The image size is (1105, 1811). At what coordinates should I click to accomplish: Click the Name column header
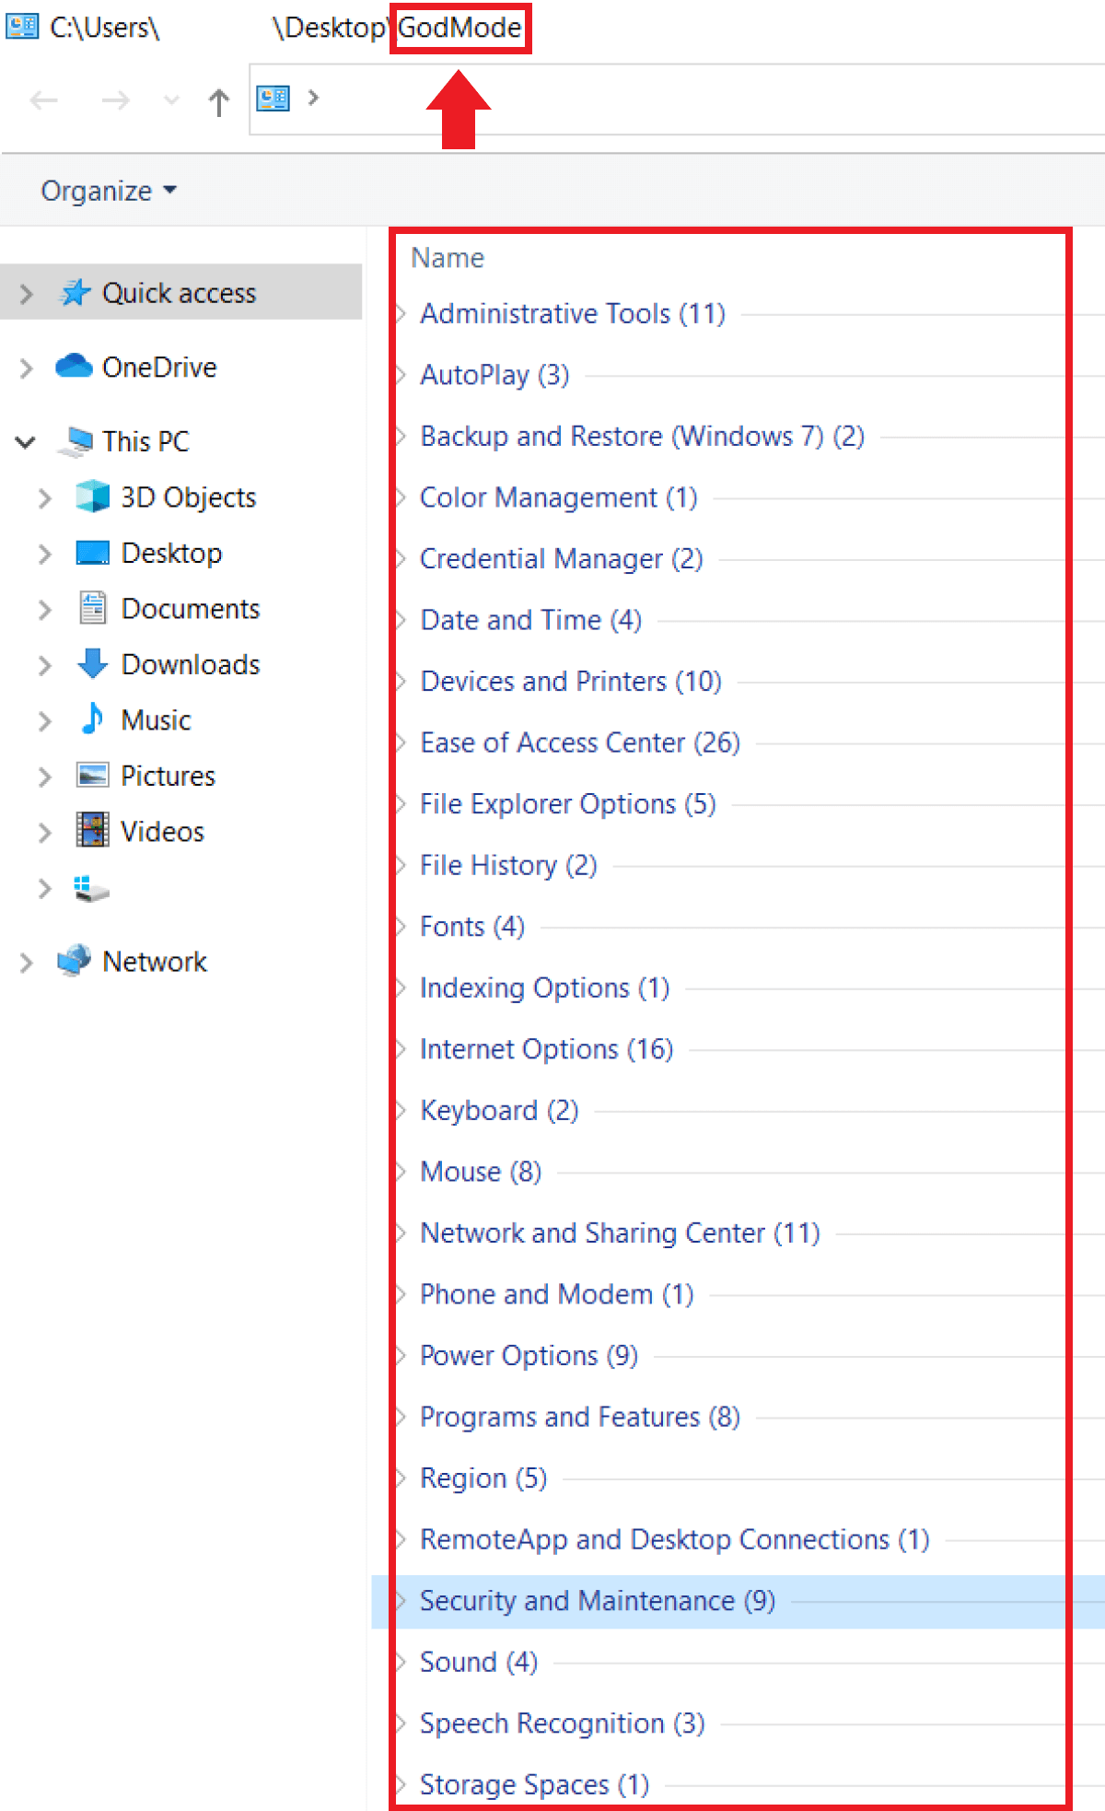[x=448, y=258]
